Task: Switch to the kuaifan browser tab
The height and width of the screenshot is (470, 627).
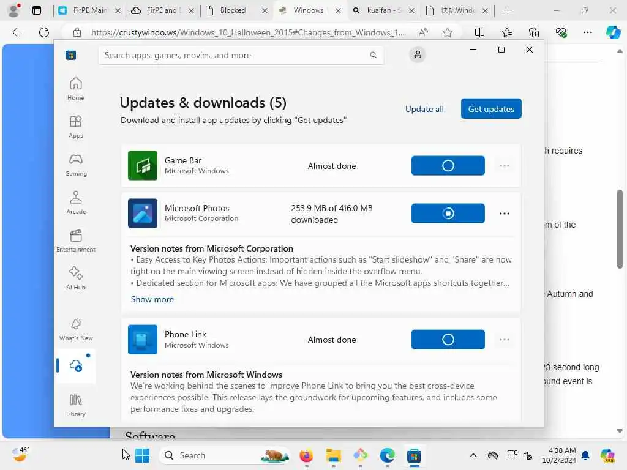Action: click(383, 10)
